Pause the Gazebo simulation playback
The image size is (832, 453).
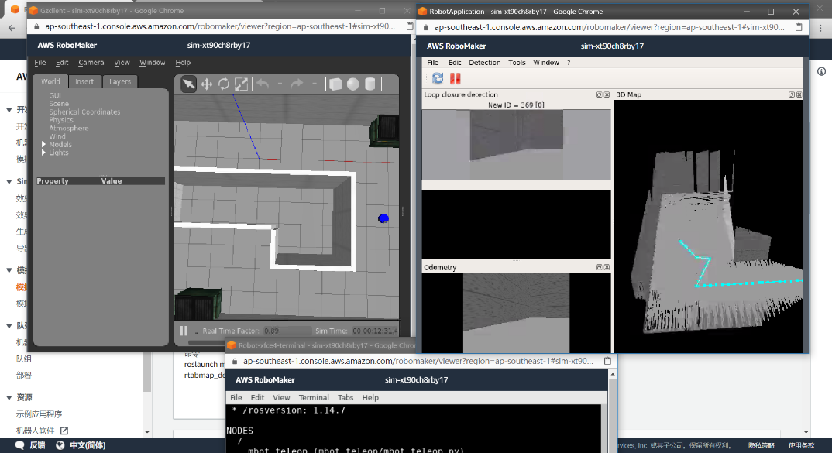pos(184,331)
